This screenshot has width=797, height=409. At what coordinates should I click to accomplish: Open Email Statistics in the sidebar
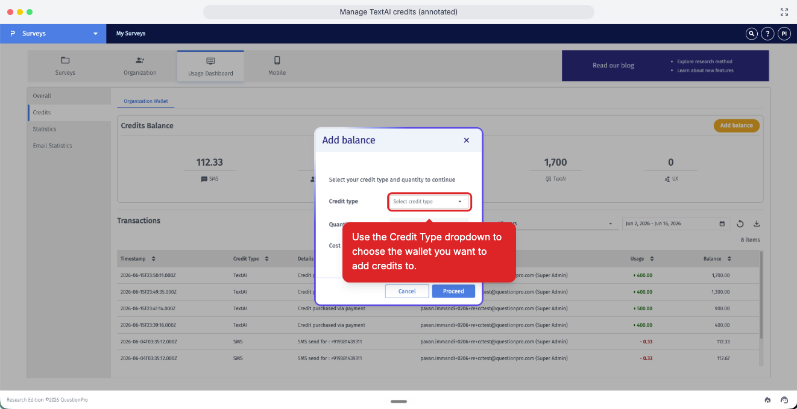69,146
